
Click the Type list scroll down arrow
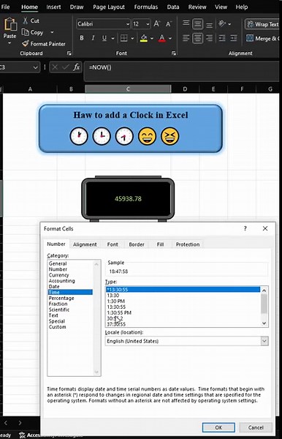coord(264,323)
